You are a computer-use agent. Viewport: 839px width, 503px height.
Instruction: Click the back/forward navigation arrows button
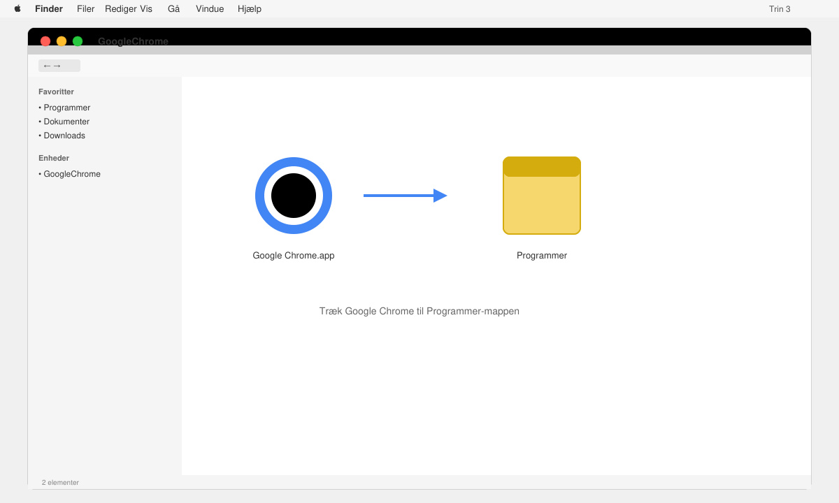tap(59, 66)
